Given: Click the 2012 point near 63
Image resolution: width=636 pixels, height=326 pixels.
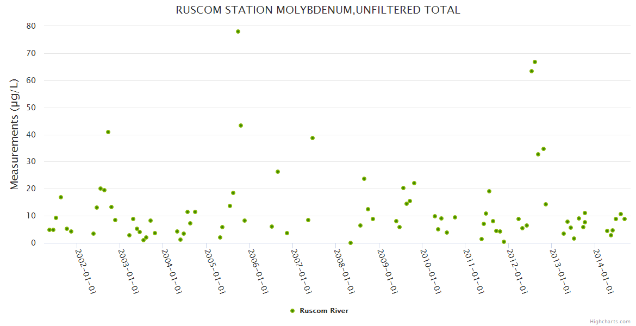Looking at the screenshot, I should point(532,71).
